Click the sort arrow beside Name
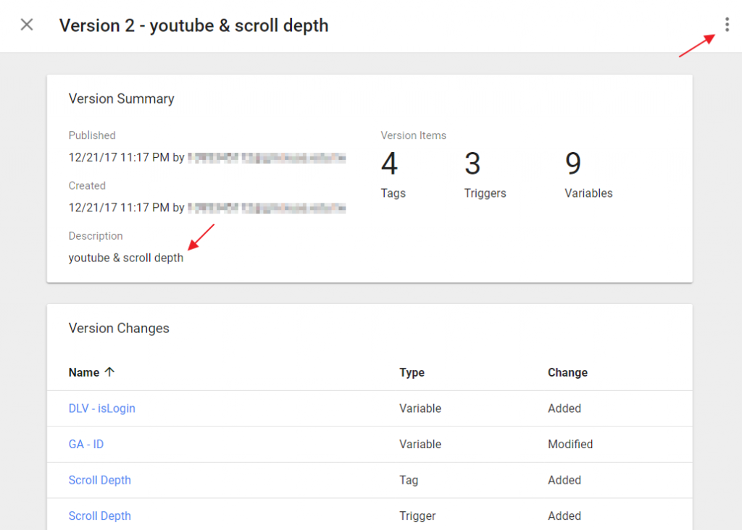This screenshot has height=530, width=742. [109, 372]
